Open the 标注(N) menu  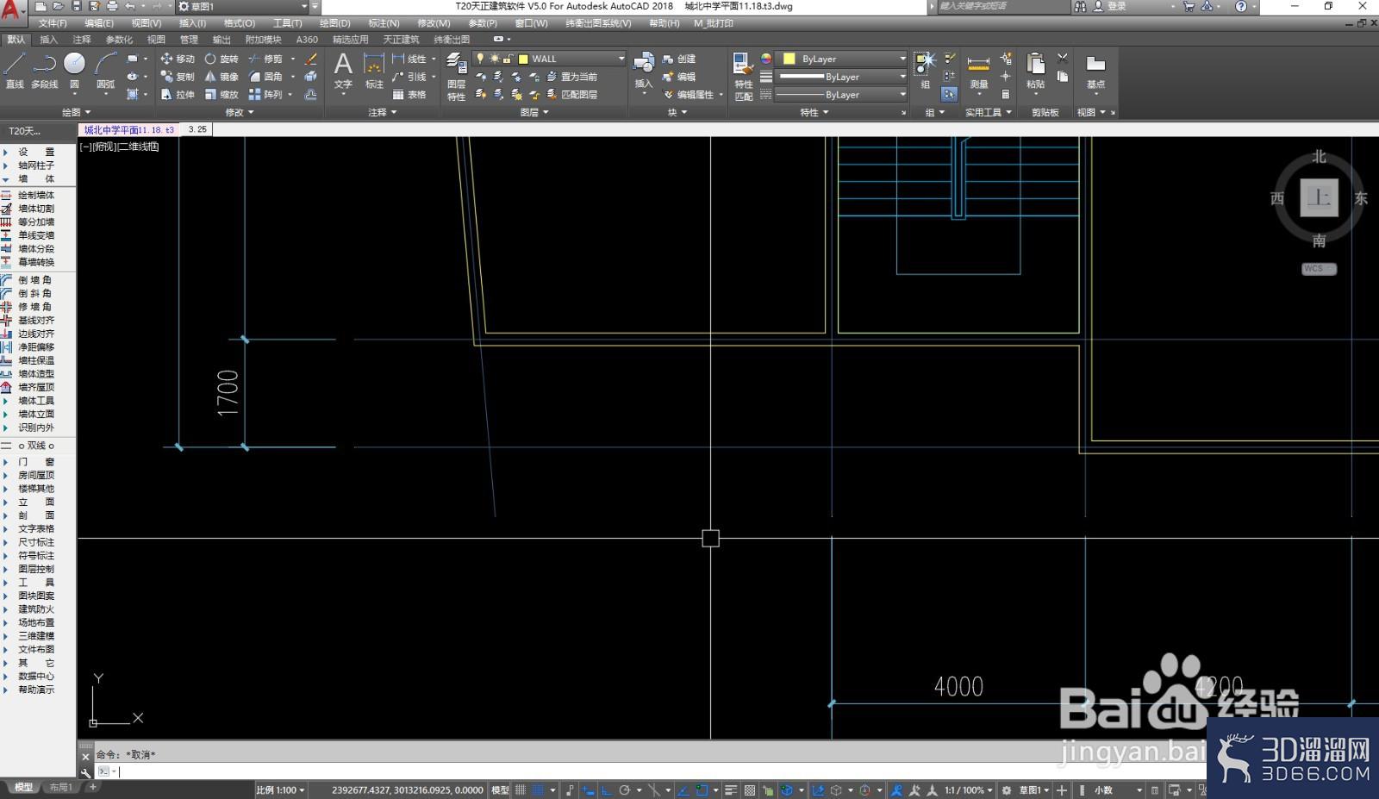click(384, 23)
